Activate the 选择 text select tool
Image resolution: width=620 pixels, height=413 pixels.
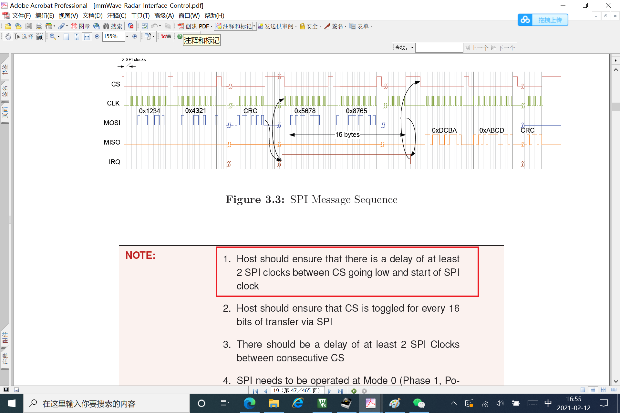tap(24, 36)
